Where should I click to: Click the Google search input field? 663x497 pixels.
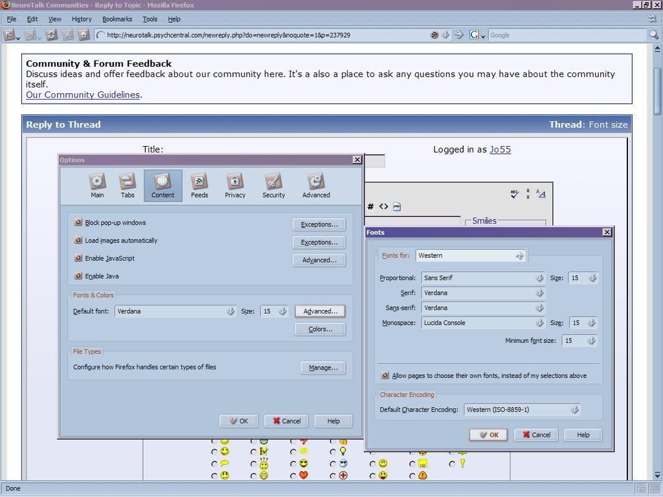click(567, 35)
